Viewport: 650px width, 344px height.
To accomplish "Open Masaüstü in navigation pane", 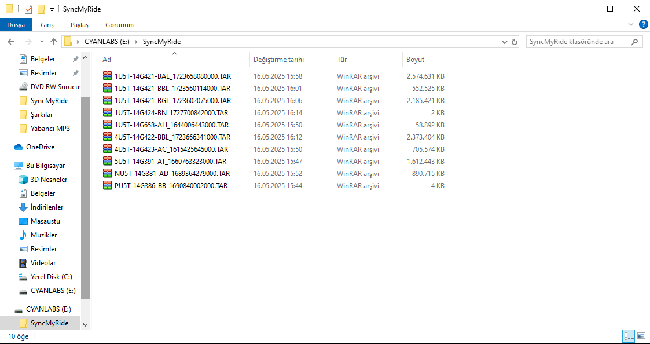I will click(45, 221).
